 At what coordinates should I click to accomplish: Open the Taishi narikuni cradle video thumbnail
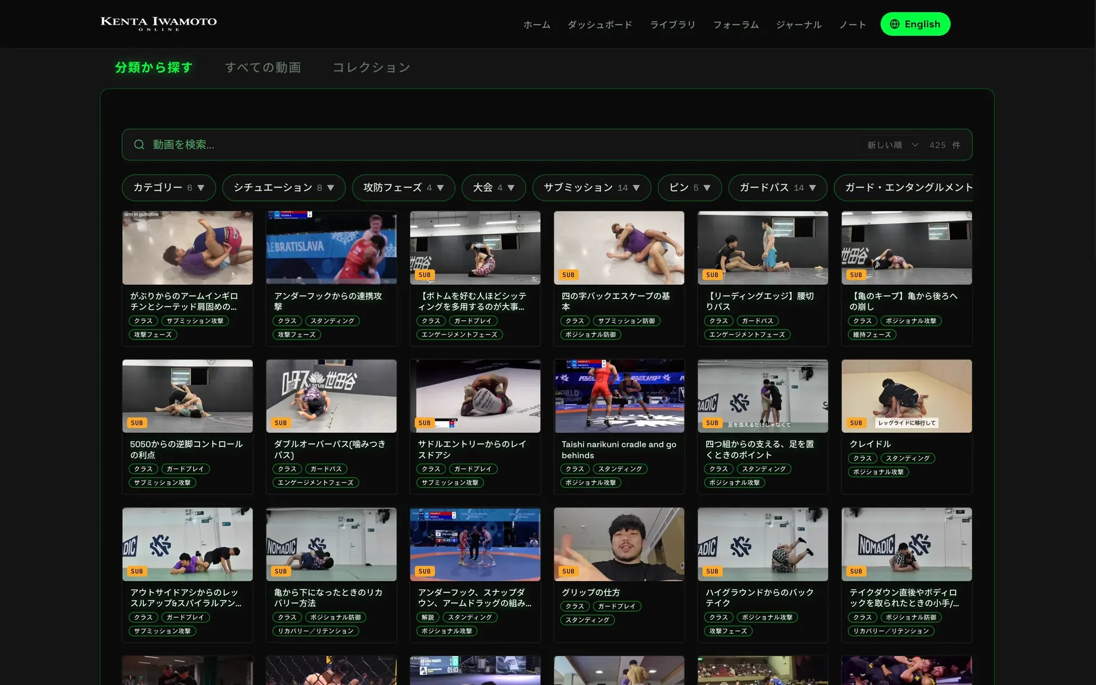click(x=619, y=396)
